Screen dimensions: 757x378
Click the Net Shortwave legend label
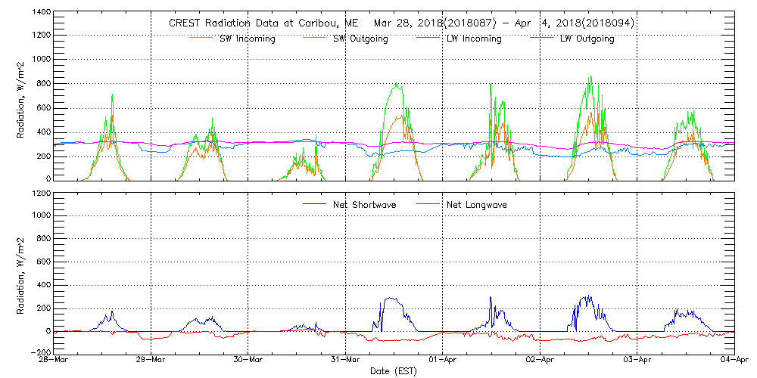point(364,204)
